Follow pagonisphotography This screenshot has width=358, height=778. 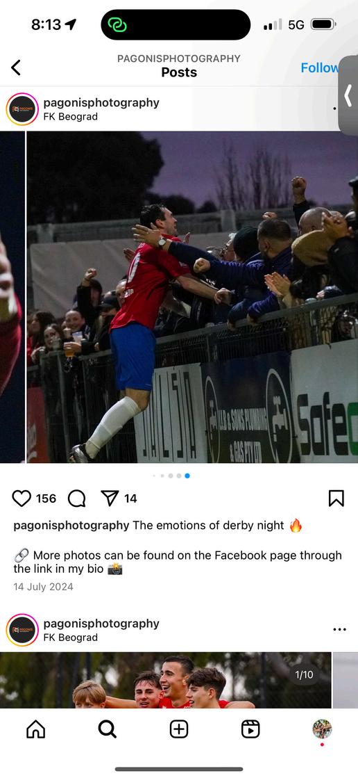pyautogui.click(x=320, y=67)
